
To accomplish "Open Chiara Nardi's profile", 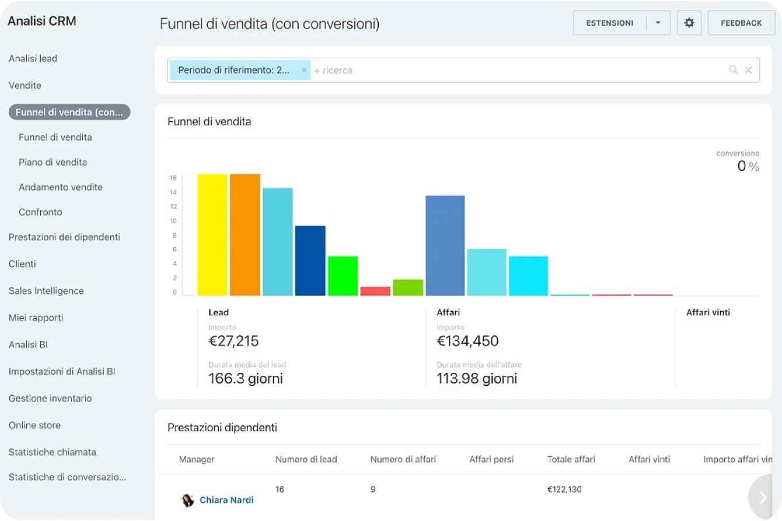I will click(x=226, y=500).
